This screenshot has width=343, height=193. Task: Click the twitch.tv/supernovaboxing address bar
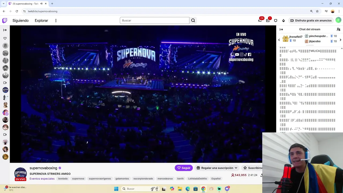[x=43, y=11]
